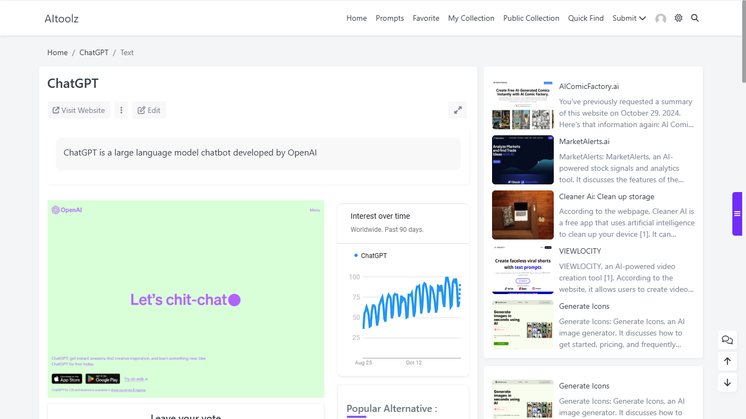Image resolution: width=746 pixels, height=419 pixels.
Task: Click the ChatGPT description text box
Action: [258, 153]
